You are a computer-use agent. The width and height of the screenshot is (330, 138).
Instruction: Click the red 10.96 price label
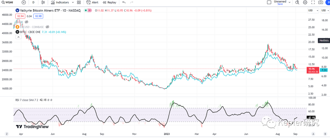tap(313, 70)
